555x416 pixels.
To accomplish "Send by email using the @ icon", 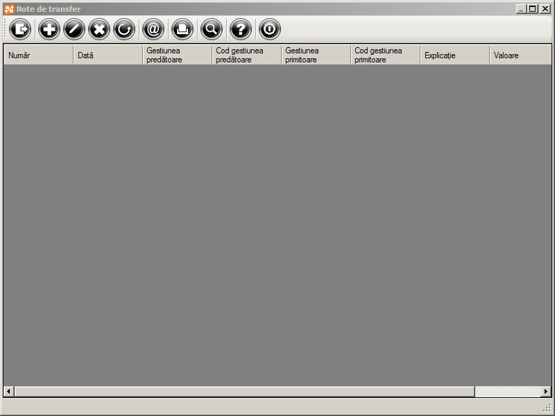I will coord(153,29).
